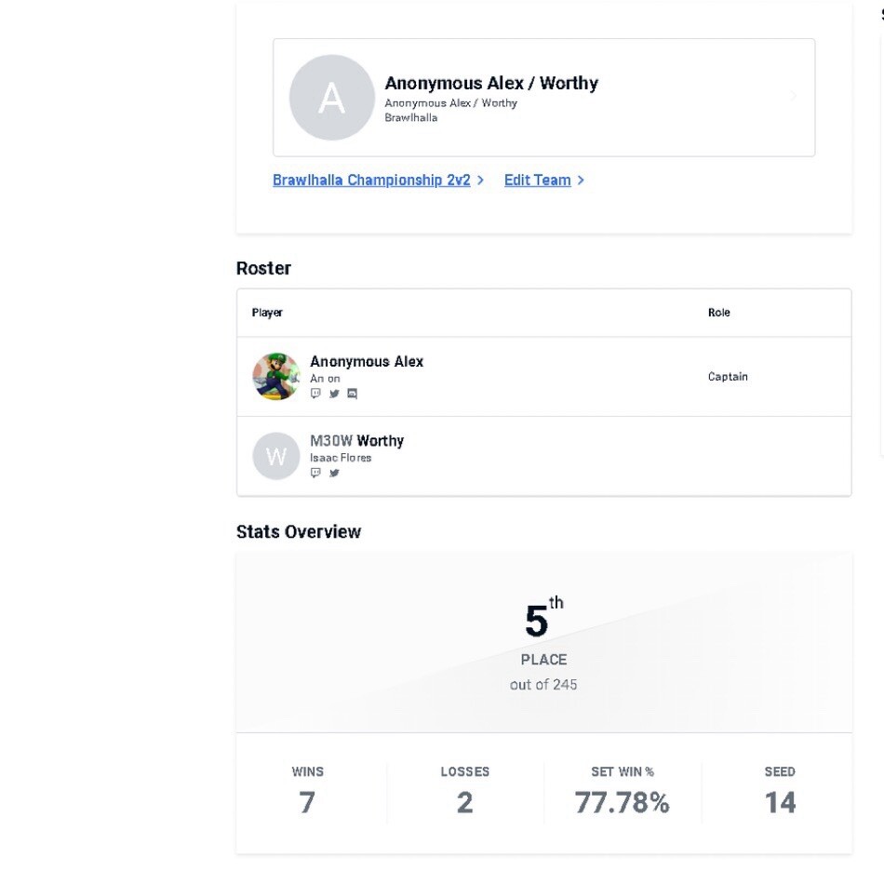Click chevron arrow after Brawlhalla Championship 2v2
This screenshot has height=870, width=884.
(x=480, y=181)
